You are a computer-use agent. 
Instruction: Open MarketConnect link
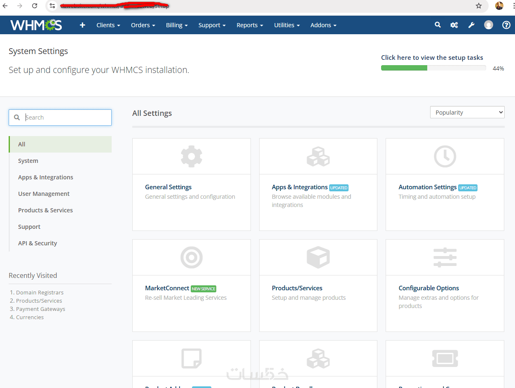(x=167, y=288)
